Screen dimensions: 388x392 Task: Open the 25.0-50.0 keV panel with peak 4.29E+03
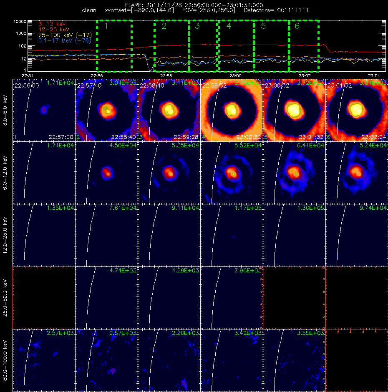pos(169,298)
